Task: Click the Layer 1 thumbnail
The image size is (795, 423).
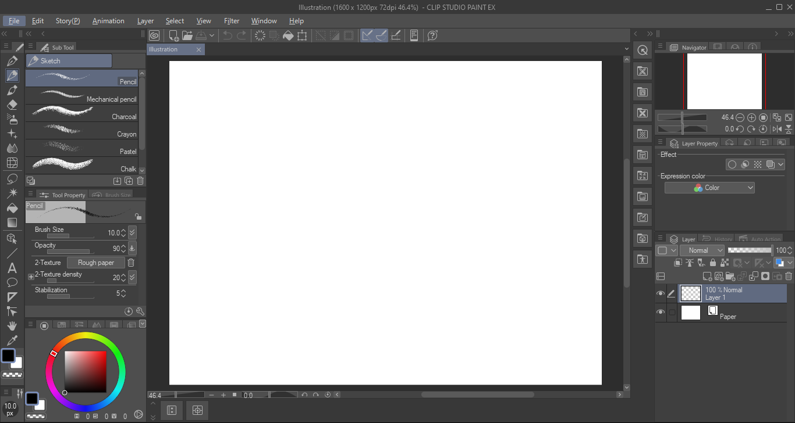Action: (x=691, y=293)
